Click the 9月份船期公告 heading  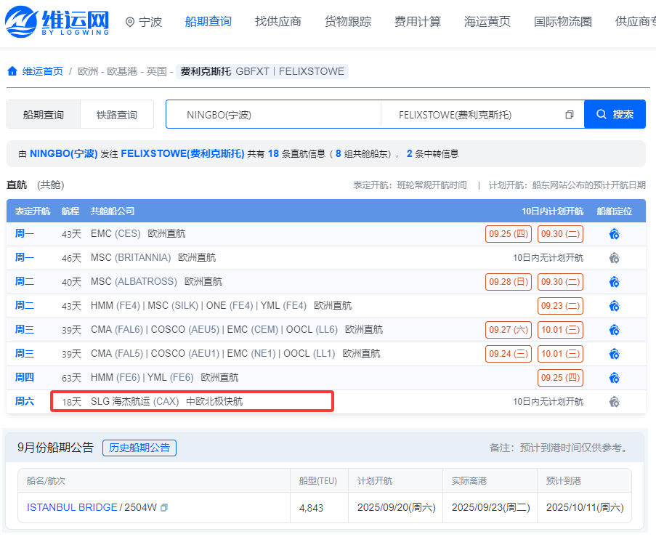coord(55,448)
